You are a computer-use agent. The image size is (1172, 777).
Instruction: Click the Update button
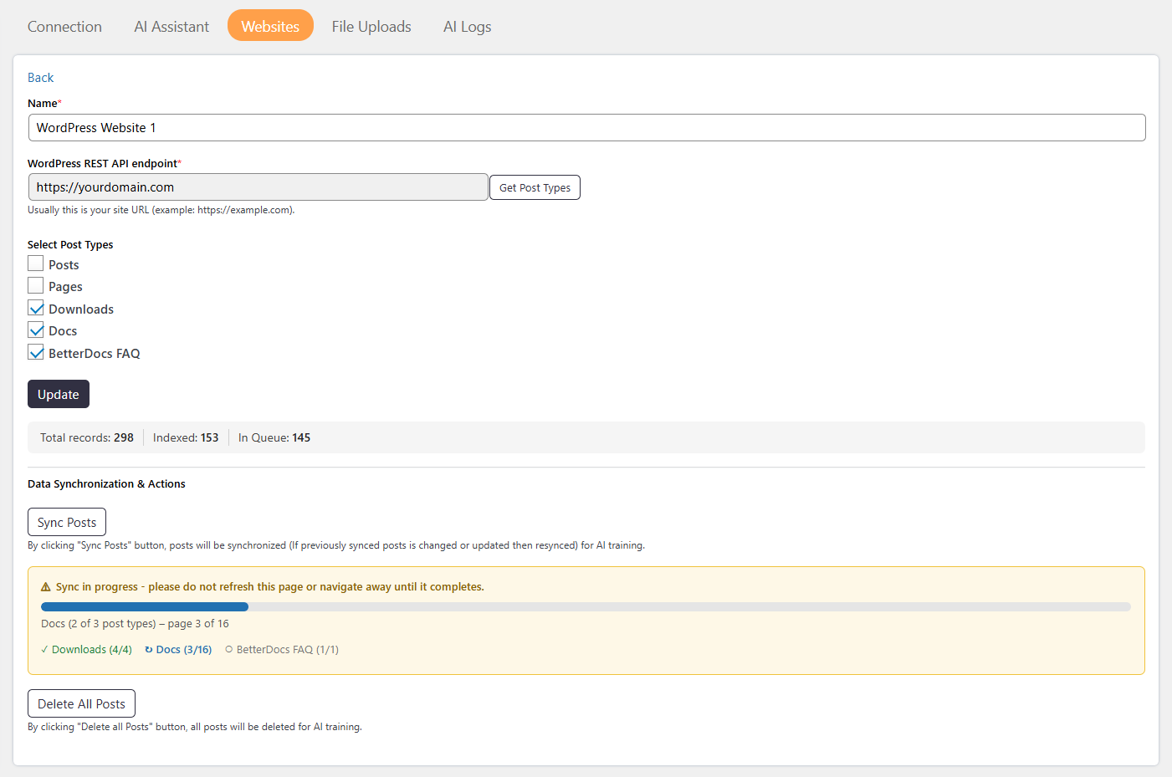[x=59, y=394]
